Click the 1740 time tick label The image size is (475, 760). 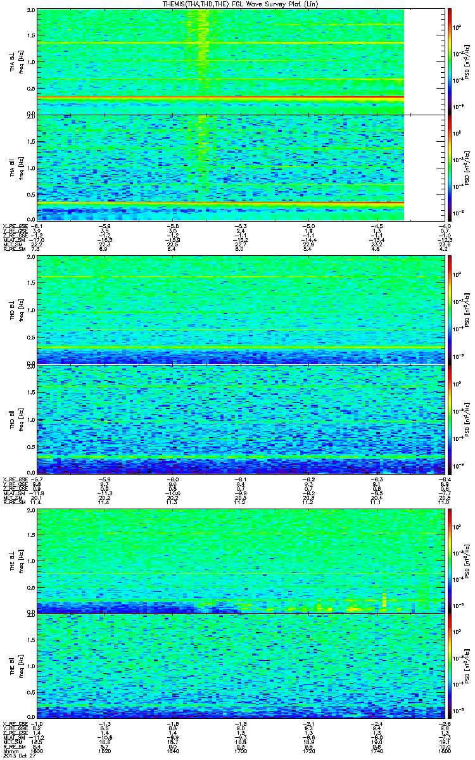(x=376, y=752)
